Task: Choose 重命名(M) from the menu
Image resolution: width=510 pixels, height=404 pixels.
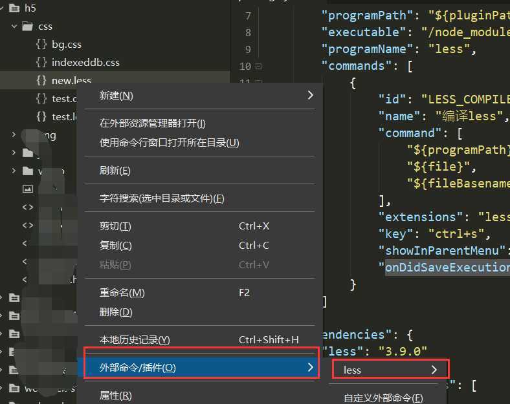Action: (x=199, y=293)
